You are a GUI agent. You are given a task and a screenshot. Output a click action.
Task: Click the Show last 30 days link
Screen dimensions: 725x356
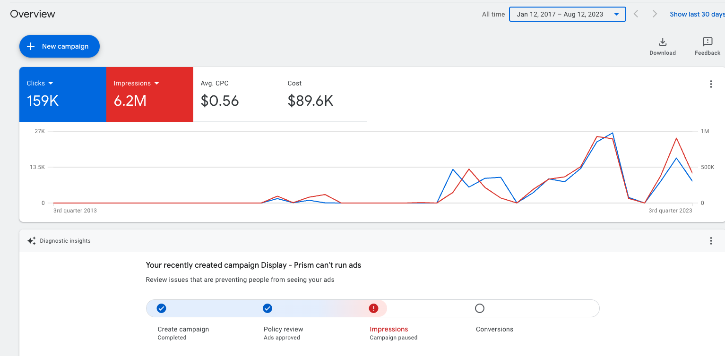pos(697,14)
